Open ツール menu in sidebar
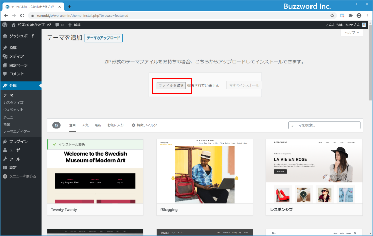The image size is (373, 236). pyautogui.click(x=20, y=159)
